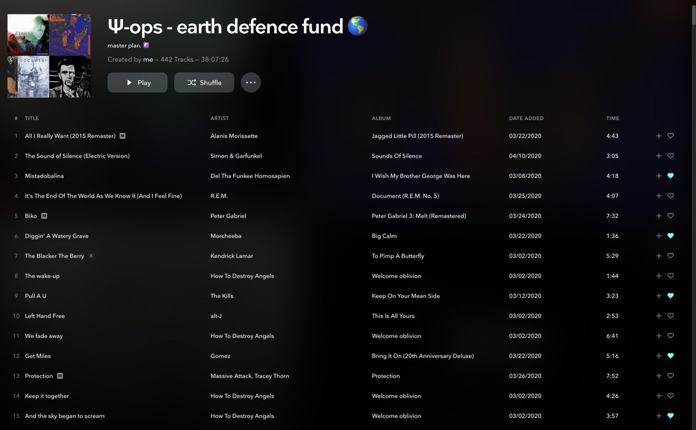Add 'Mistadobalina' using its plus icon
The height and width of the screenshot is (430, 696).
[x=658, y=176]
